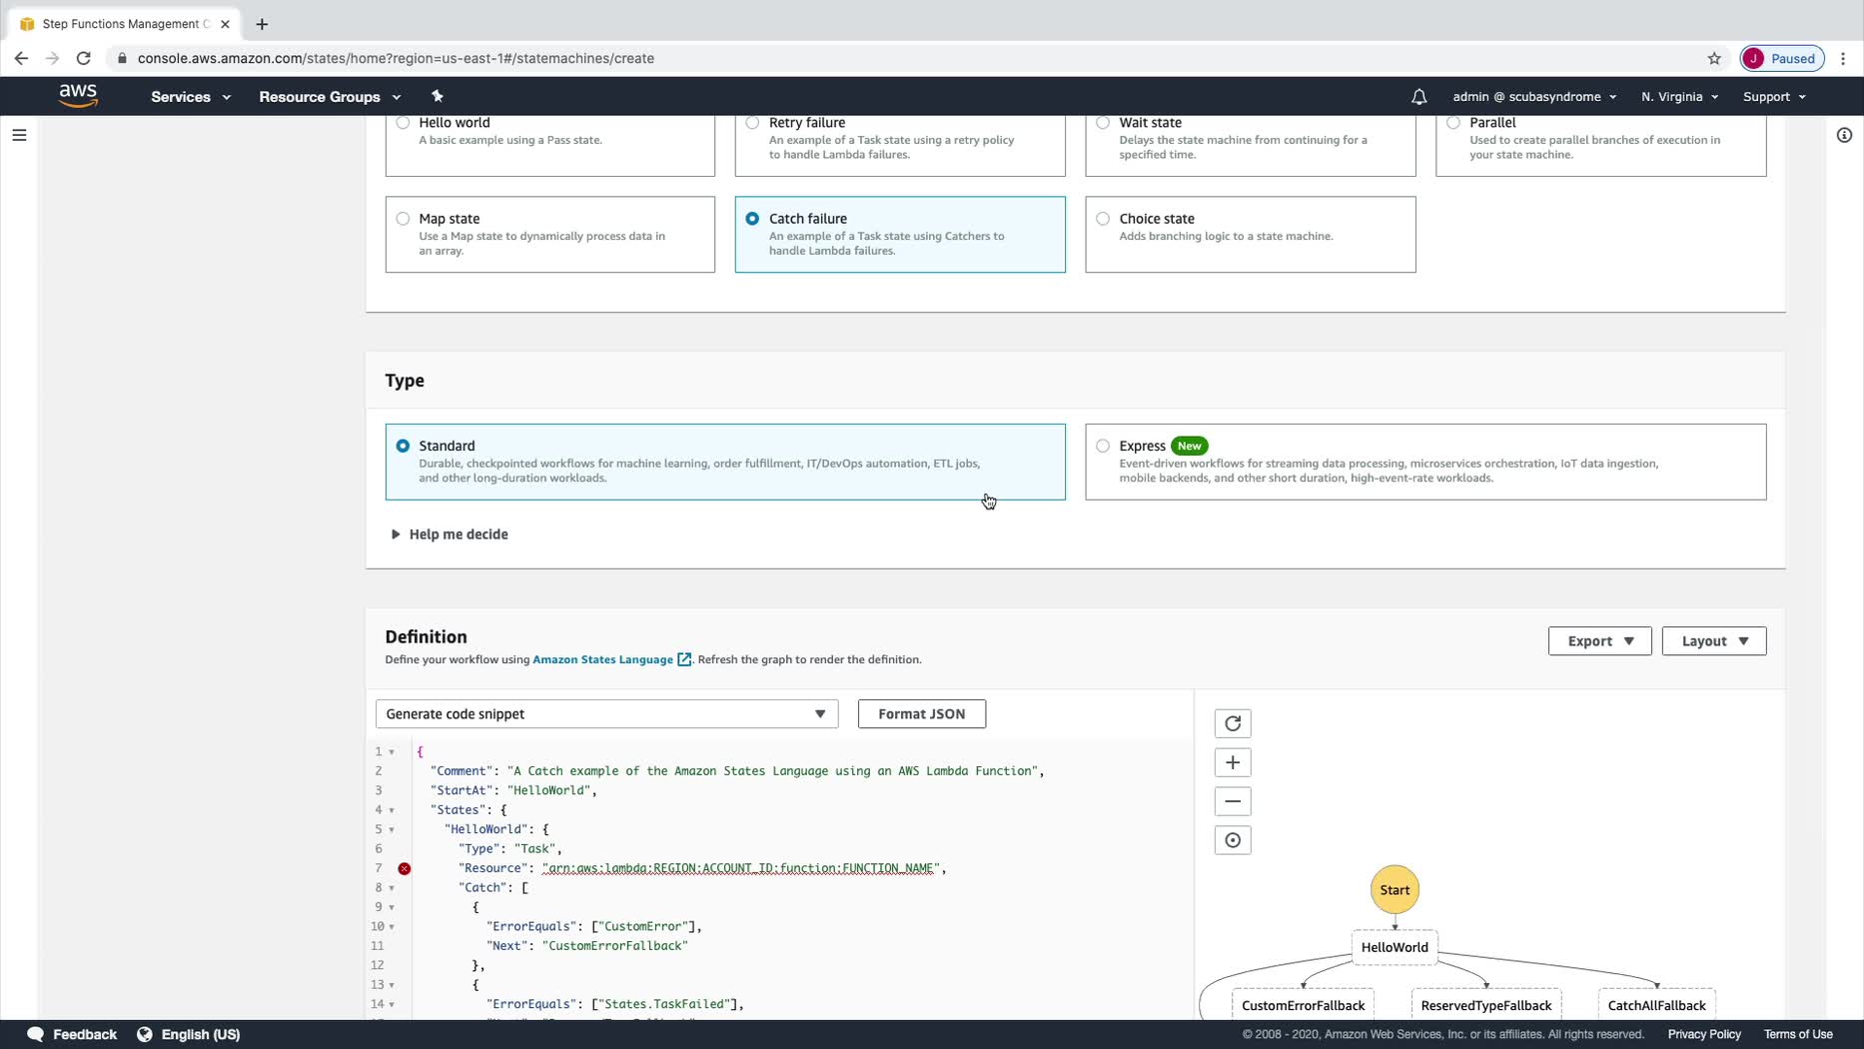
Task: Open the Generate code snippet dropdown
Action: click(606, 714)
